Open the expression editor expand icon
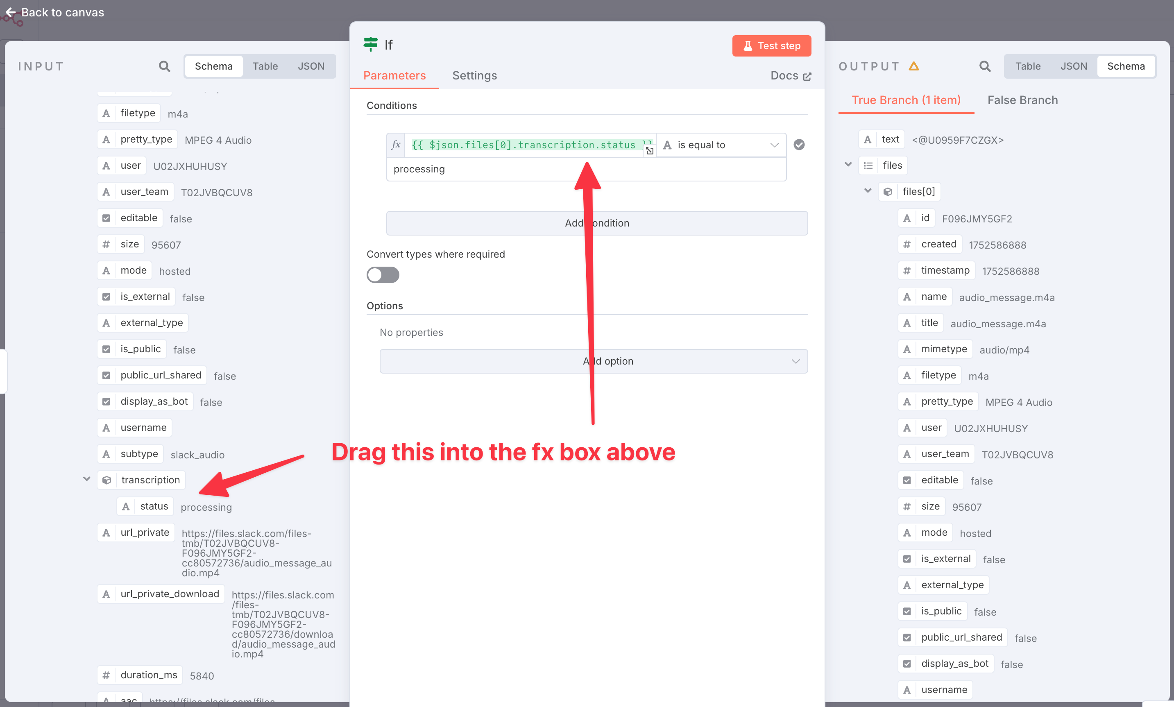Screen dimensions: 1174x707 click(649, 151)
